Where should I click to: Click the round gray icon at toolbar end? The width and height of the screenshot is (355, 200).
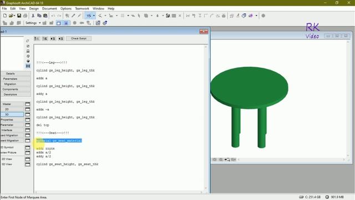click(x=263, y=16)
